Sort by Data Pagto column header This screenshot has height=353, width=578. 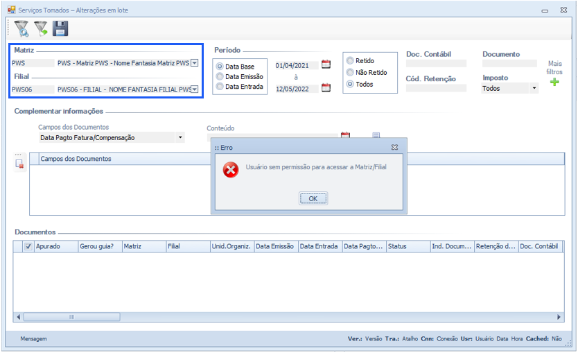pyautogui.click(x=365, y=246)
